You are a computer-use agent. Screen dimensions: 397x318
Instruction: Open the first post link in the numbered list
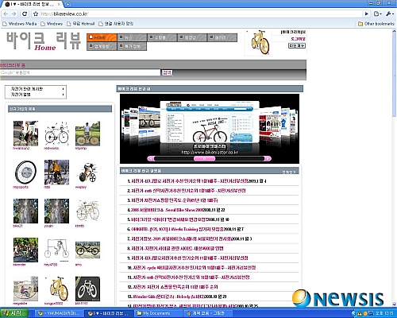coord(196,181)
